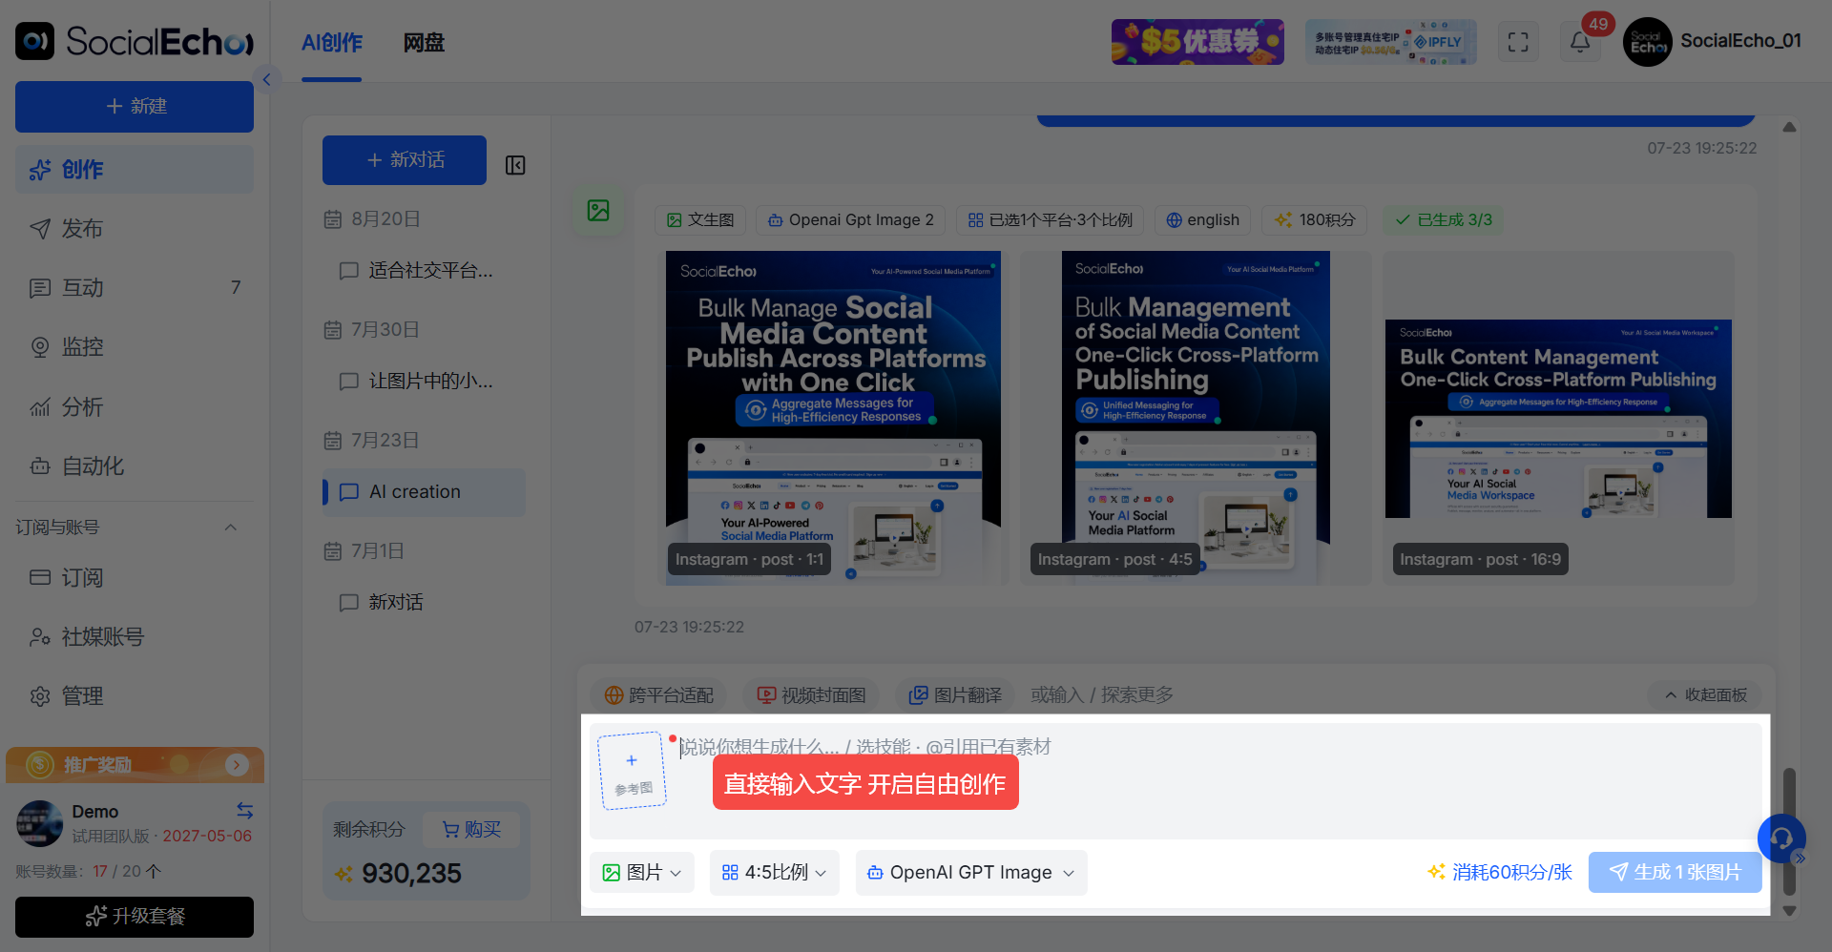Open the 适合社交平台 conversation
The width and height of the screenshot is (1832, 952).
424,271
